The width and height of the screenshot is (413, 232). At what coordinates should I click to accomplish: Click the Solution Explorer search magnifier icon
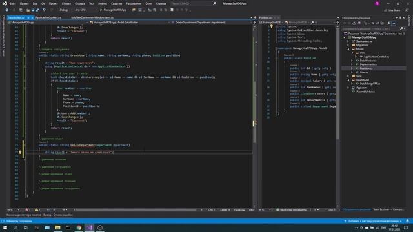[401, 28]
